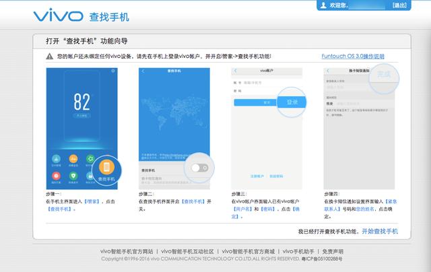
Task: Click the green shield icon in step one grid
Action: [x=73, y=176]
